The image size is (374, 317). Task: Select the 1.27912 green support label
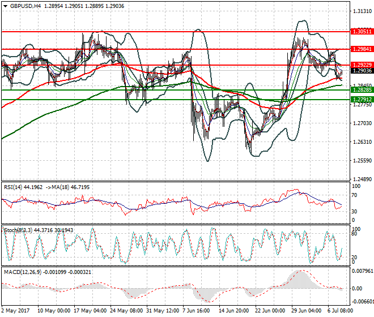click(362, 100)
